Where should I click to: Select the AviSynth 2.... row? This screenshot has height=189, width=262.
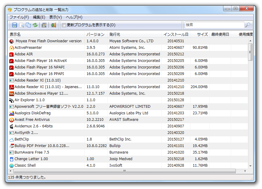point(128,133)
